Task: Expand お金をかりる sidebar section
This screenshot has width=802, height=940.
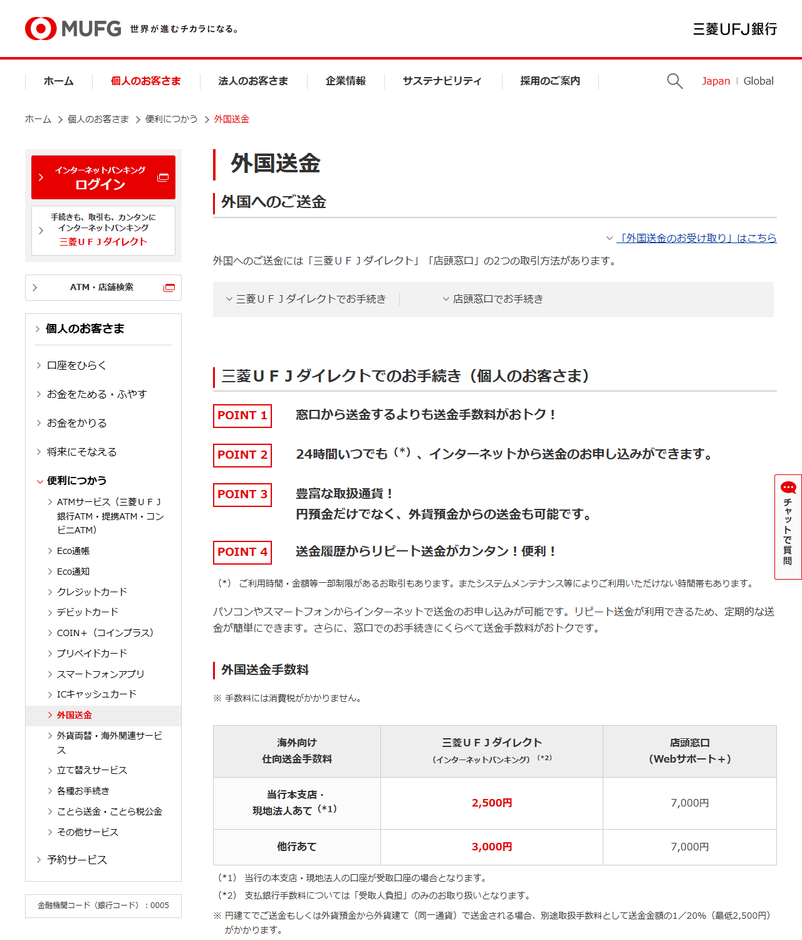Action: click(x=77, y=423)
